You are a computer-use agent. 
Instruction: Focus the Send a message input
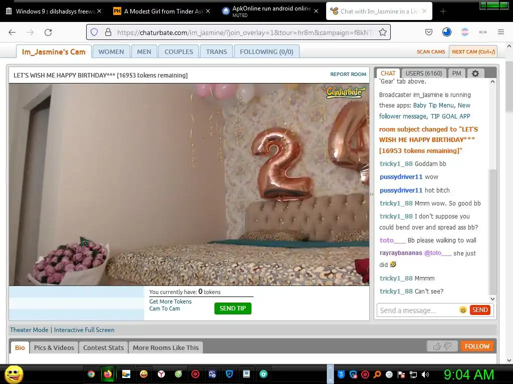coord(417,310)
